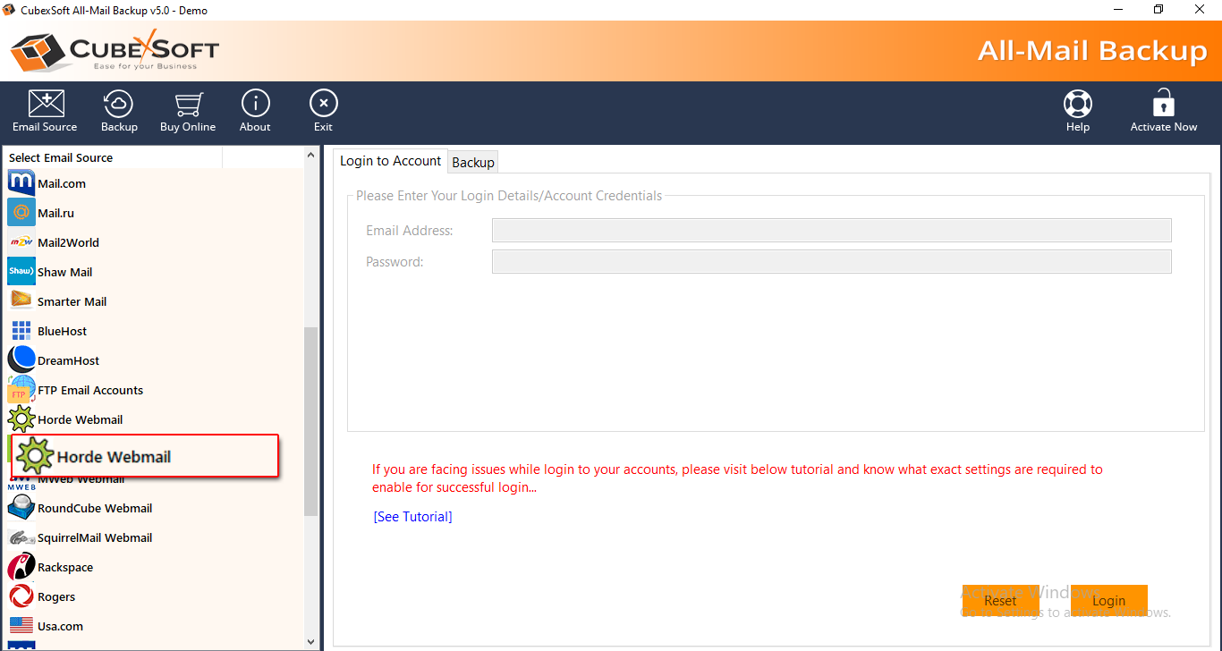Switch to the Login to Account tab
The image size is (1222, 651).
coord(390,161)
